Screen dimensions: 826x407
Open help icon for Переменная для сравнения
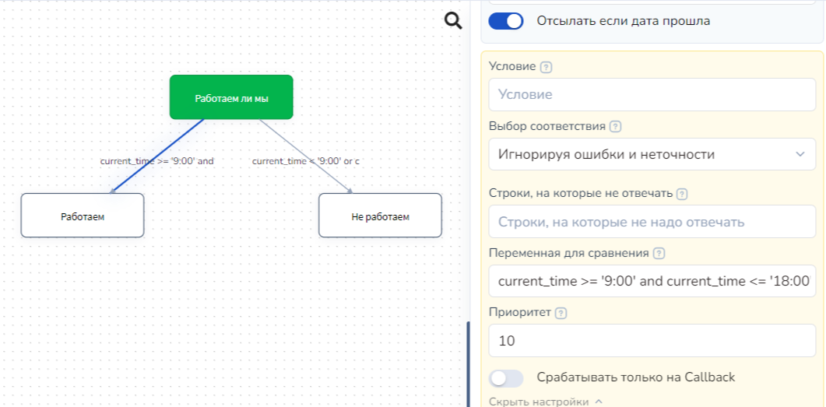coord(659,254)
